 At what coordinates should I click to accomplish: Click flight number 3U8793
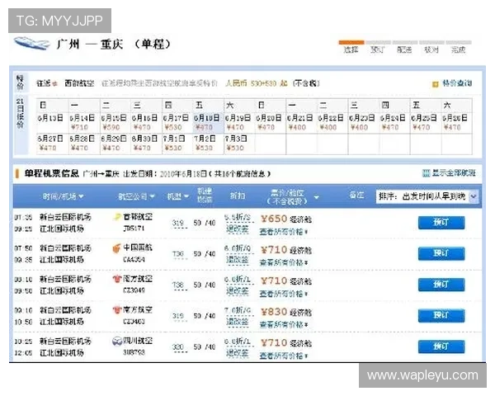134,352
